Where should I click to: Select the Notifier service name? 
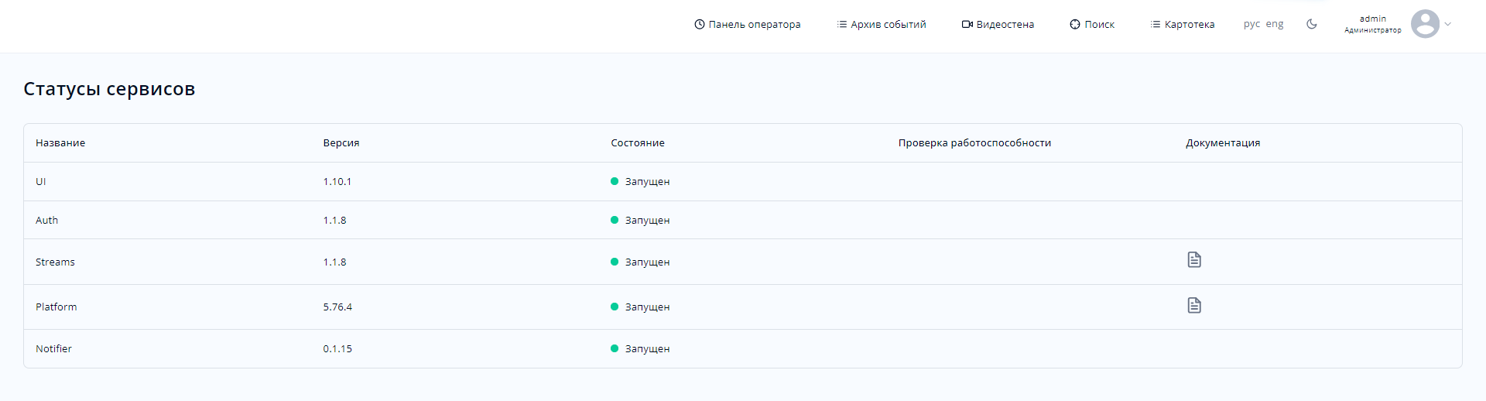pyautogui.click(x=54, y=349)
